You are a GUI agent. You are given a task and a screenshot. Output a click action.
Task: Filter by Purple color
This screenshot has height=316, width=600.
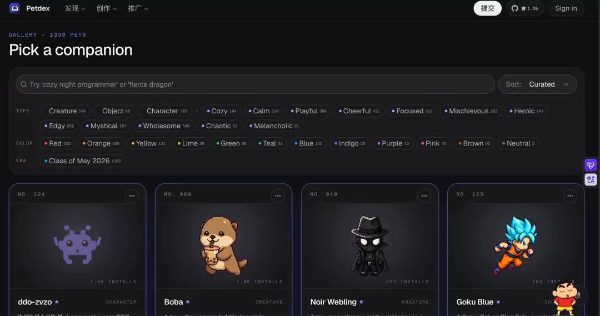tap(393, 143)
